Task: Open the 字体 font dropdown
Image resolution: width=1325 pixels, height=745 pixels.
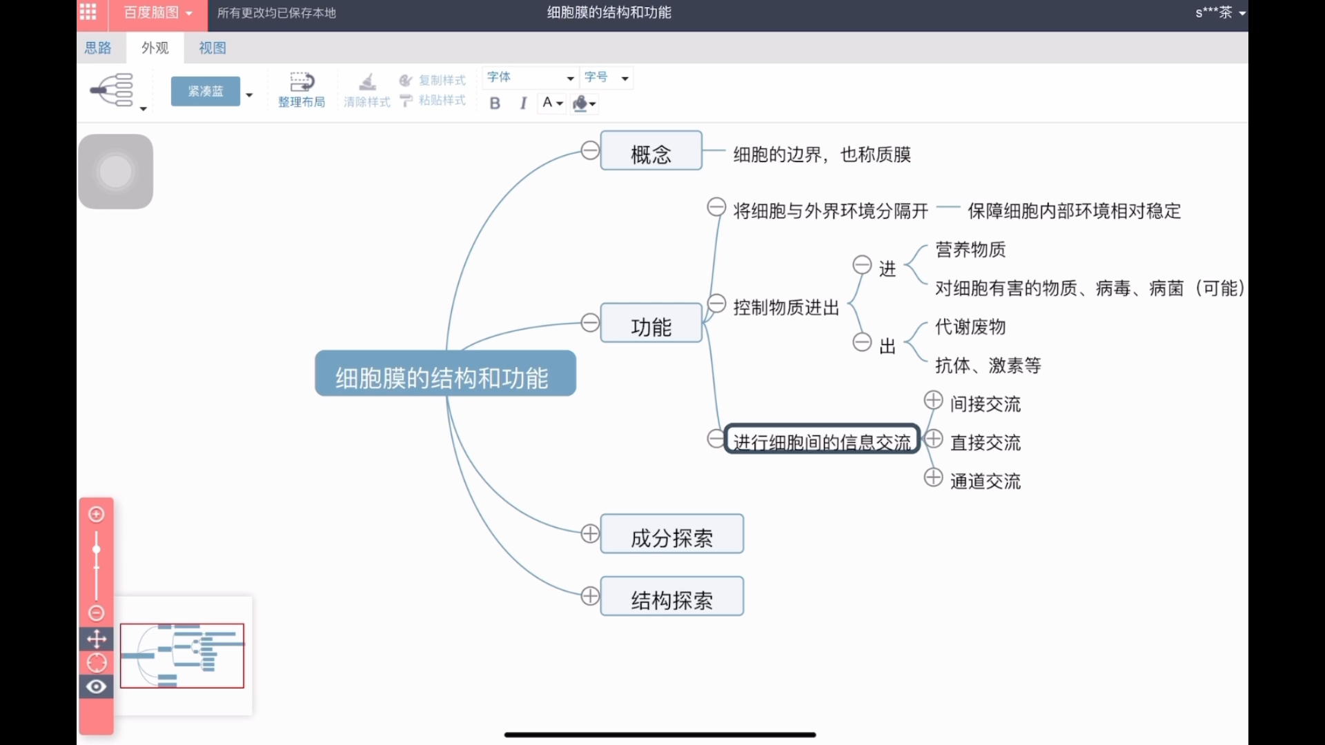Action: click(x=530, y=77)
